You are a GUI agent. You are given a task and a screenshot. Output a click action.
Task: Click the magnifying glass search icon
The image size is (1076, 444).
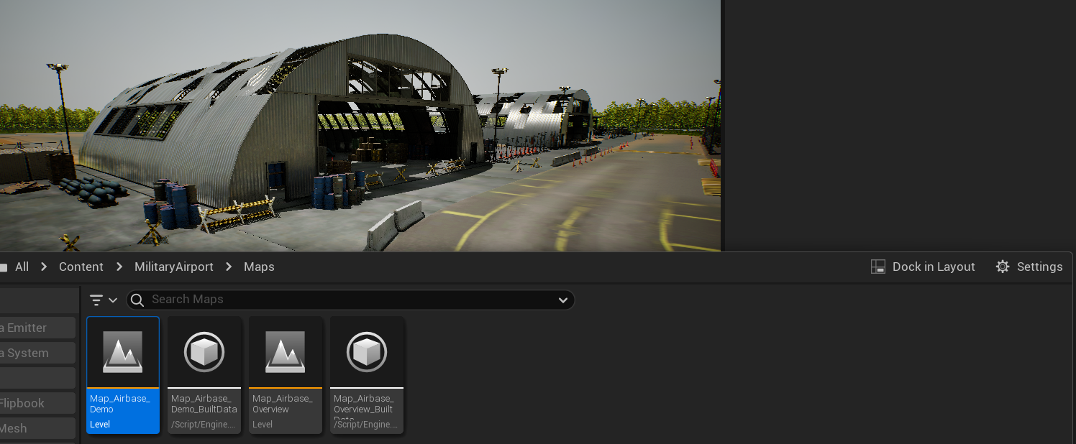point(138,300)
